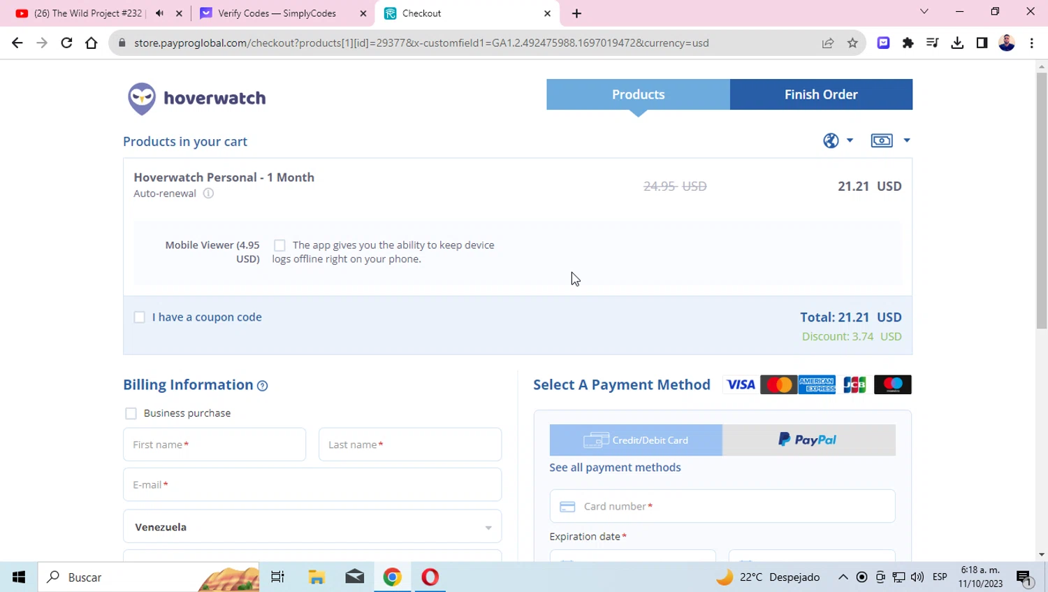
Task: Open File Explorer from taskbar
Action: pyautogui.click(x=316, y=577)
